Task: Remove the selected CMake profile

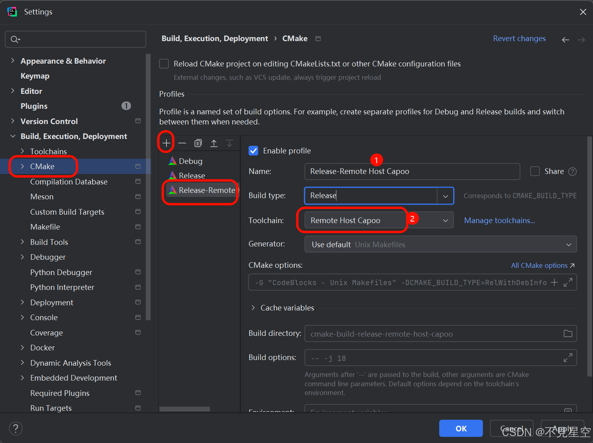Action: coord(182,143)
